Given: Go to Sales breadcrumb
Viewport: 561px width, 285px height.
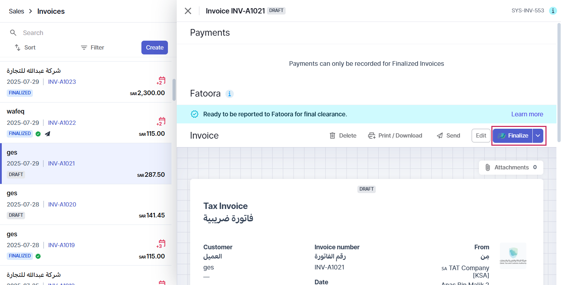Looking at the screenshot, I should 16,11.
